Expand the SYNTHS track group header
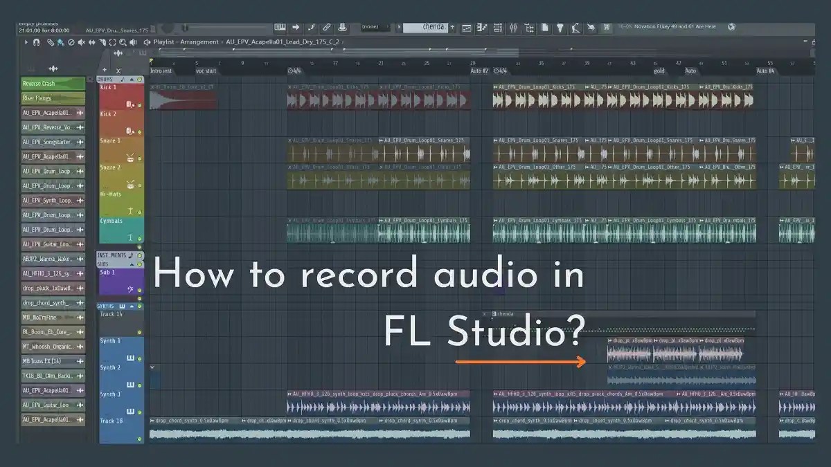 [132, 306]
